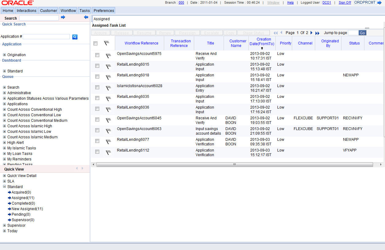Viewport: 385px width, 250px height.
Task: Click the blue arrow next to ORDPRCMT field
Action: tap(379, 2)
